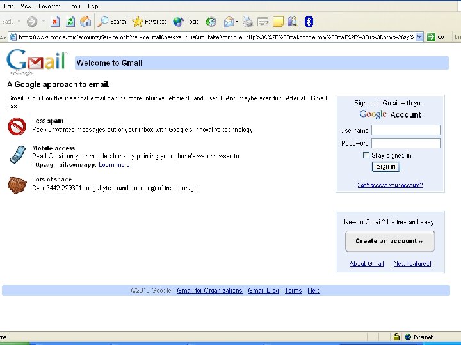Click the Forward arrow button

pos(32,22)
